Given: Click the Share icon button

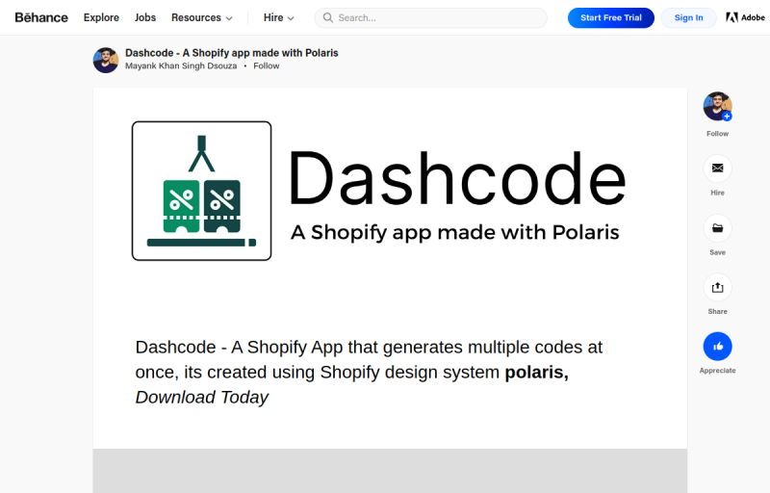Looking at the screenshot, I should pos(717,287).
